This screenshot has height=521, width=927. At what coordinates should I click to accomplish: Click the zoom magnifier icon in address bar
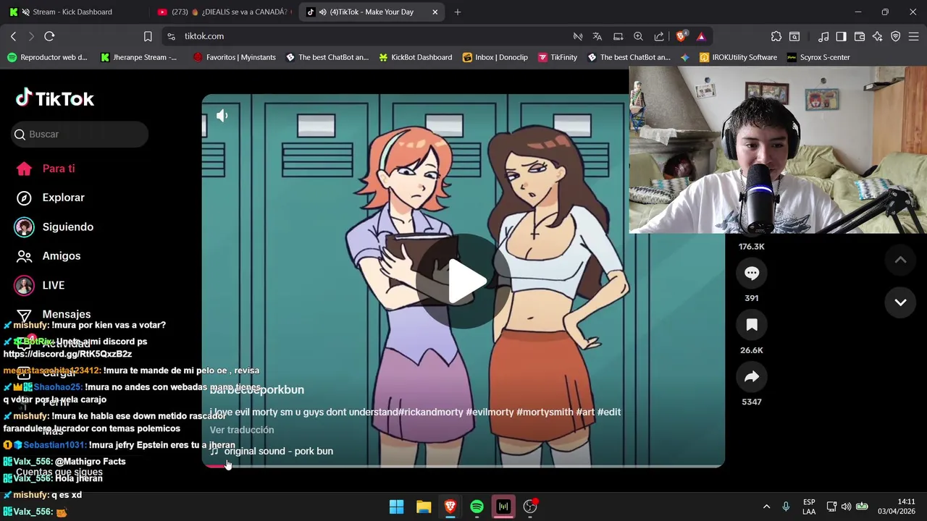(638, 36)
